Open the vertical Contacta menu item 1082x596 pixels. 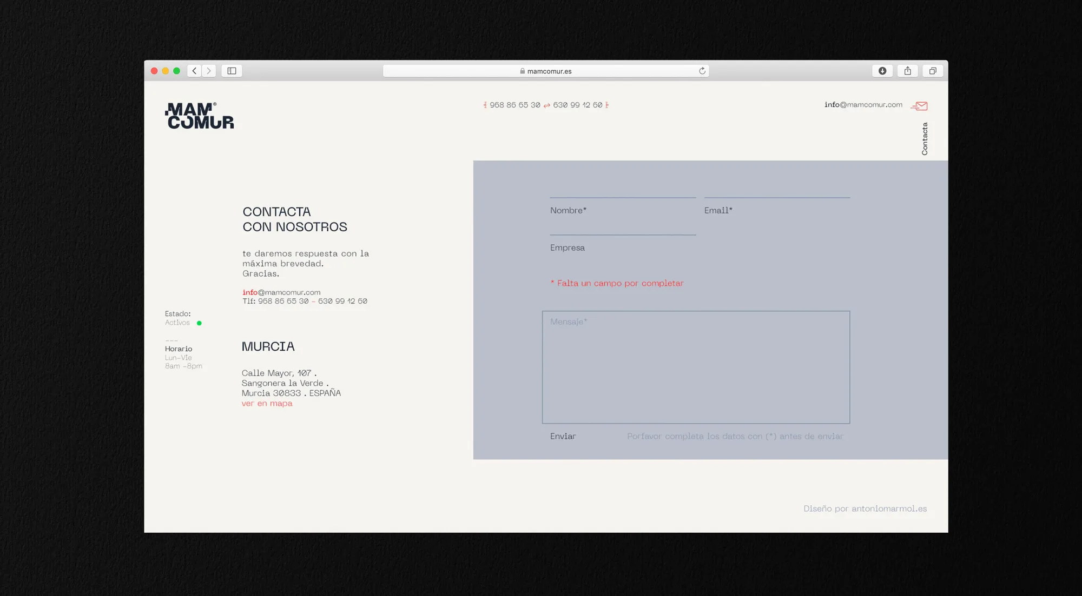tap(925, 139)
